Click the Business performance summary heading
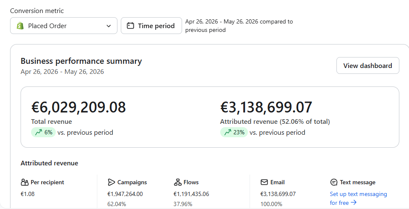Viewport: 409px width, 209px height. tap(81, 61)
